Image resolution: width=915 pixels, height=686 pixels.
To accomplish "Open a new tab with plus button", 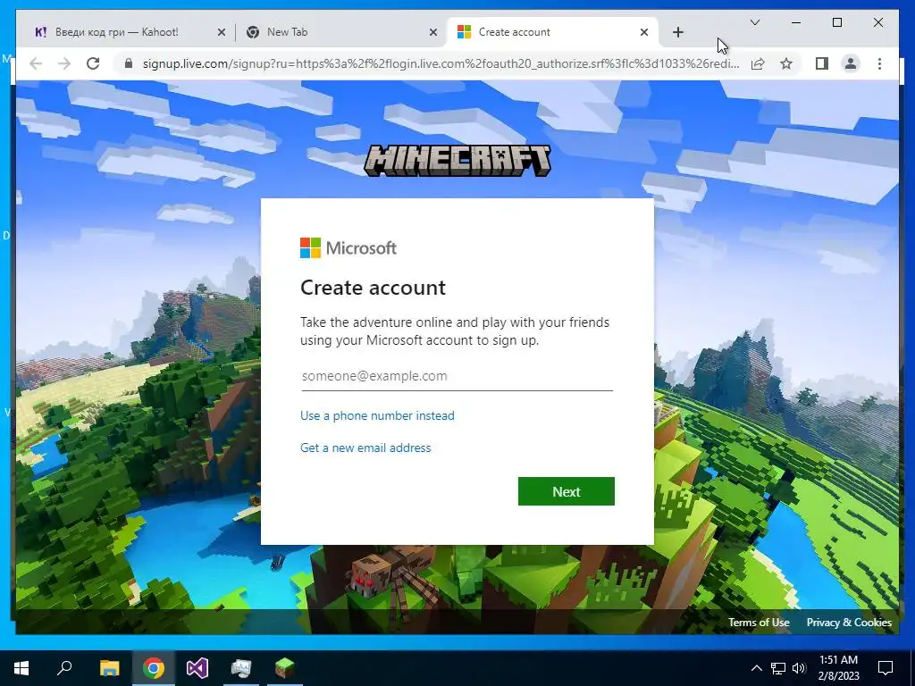I will point(677,32).
